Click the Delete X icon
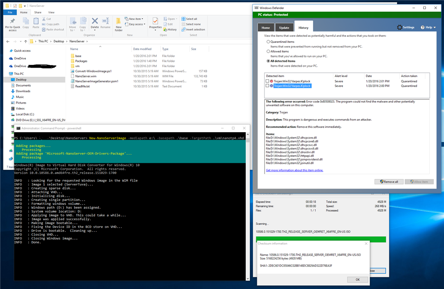This screenshot has height=289, width=444. tap(95, 21)
